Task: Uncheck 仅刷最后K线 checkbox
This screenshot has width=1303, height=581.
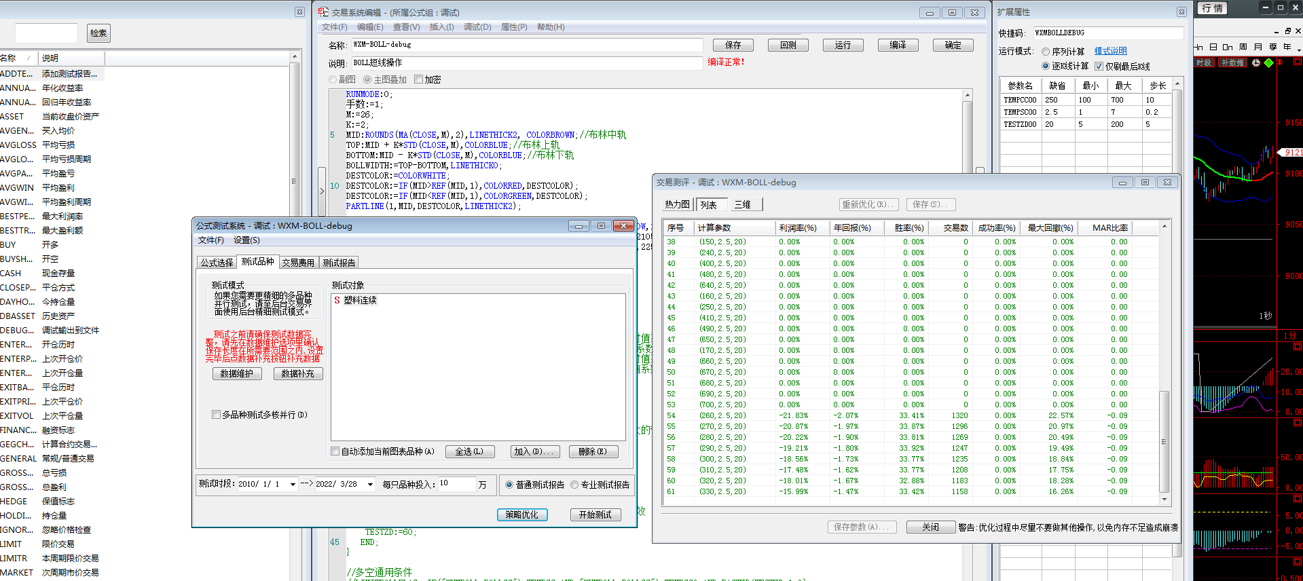Action: pyautogui.click(x=1099, y=67)
